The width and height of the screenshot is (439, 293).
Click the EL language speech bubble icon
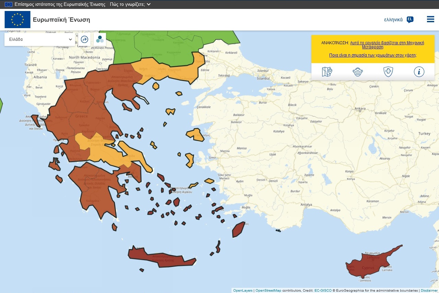pyautogui.click(x=410, y=20)
